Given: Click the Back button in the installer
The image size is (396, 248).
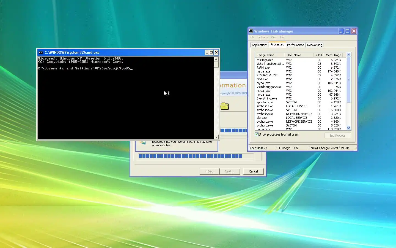Looking at the screenshot, I should click(x=210, y=171).
